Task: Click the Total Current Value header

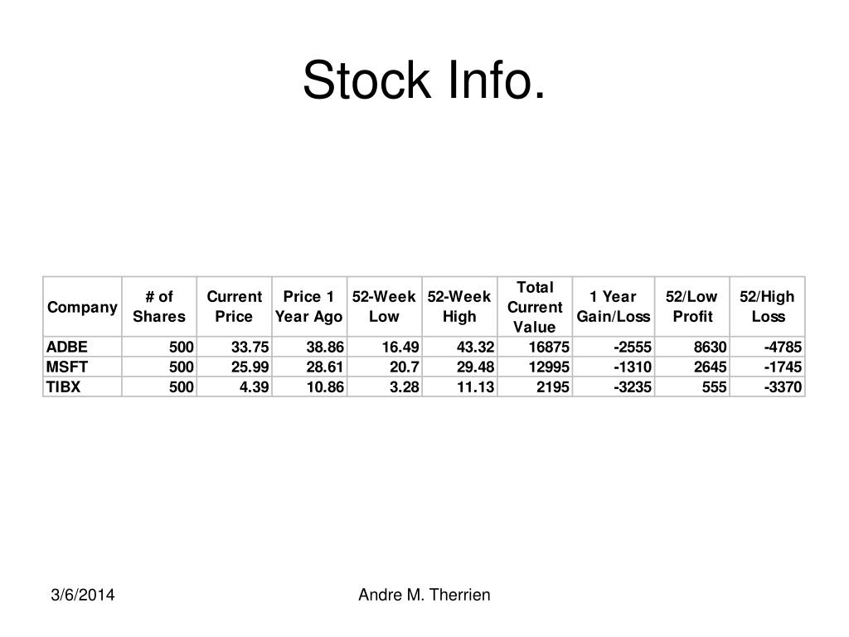Action: coord(535,307)
